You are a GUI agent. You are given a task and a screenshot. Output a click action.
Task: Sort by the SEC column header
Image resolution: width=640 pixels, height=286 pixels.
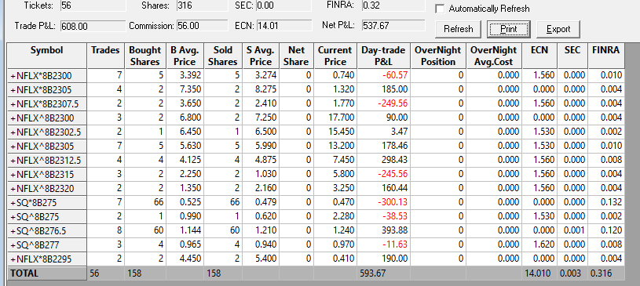(572, 56)
